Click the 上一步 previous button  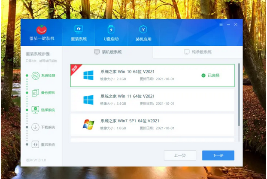(180, 156)
